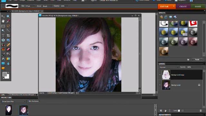The height and width of the screenshot is (116, 206).
Task: Toggle lock transparent pixels checkbox
Action: (x=179, y=111)
